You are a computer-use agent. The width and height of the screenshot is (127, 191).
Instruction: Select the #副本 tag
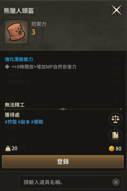pyautogui.click(x=24, y=122)
